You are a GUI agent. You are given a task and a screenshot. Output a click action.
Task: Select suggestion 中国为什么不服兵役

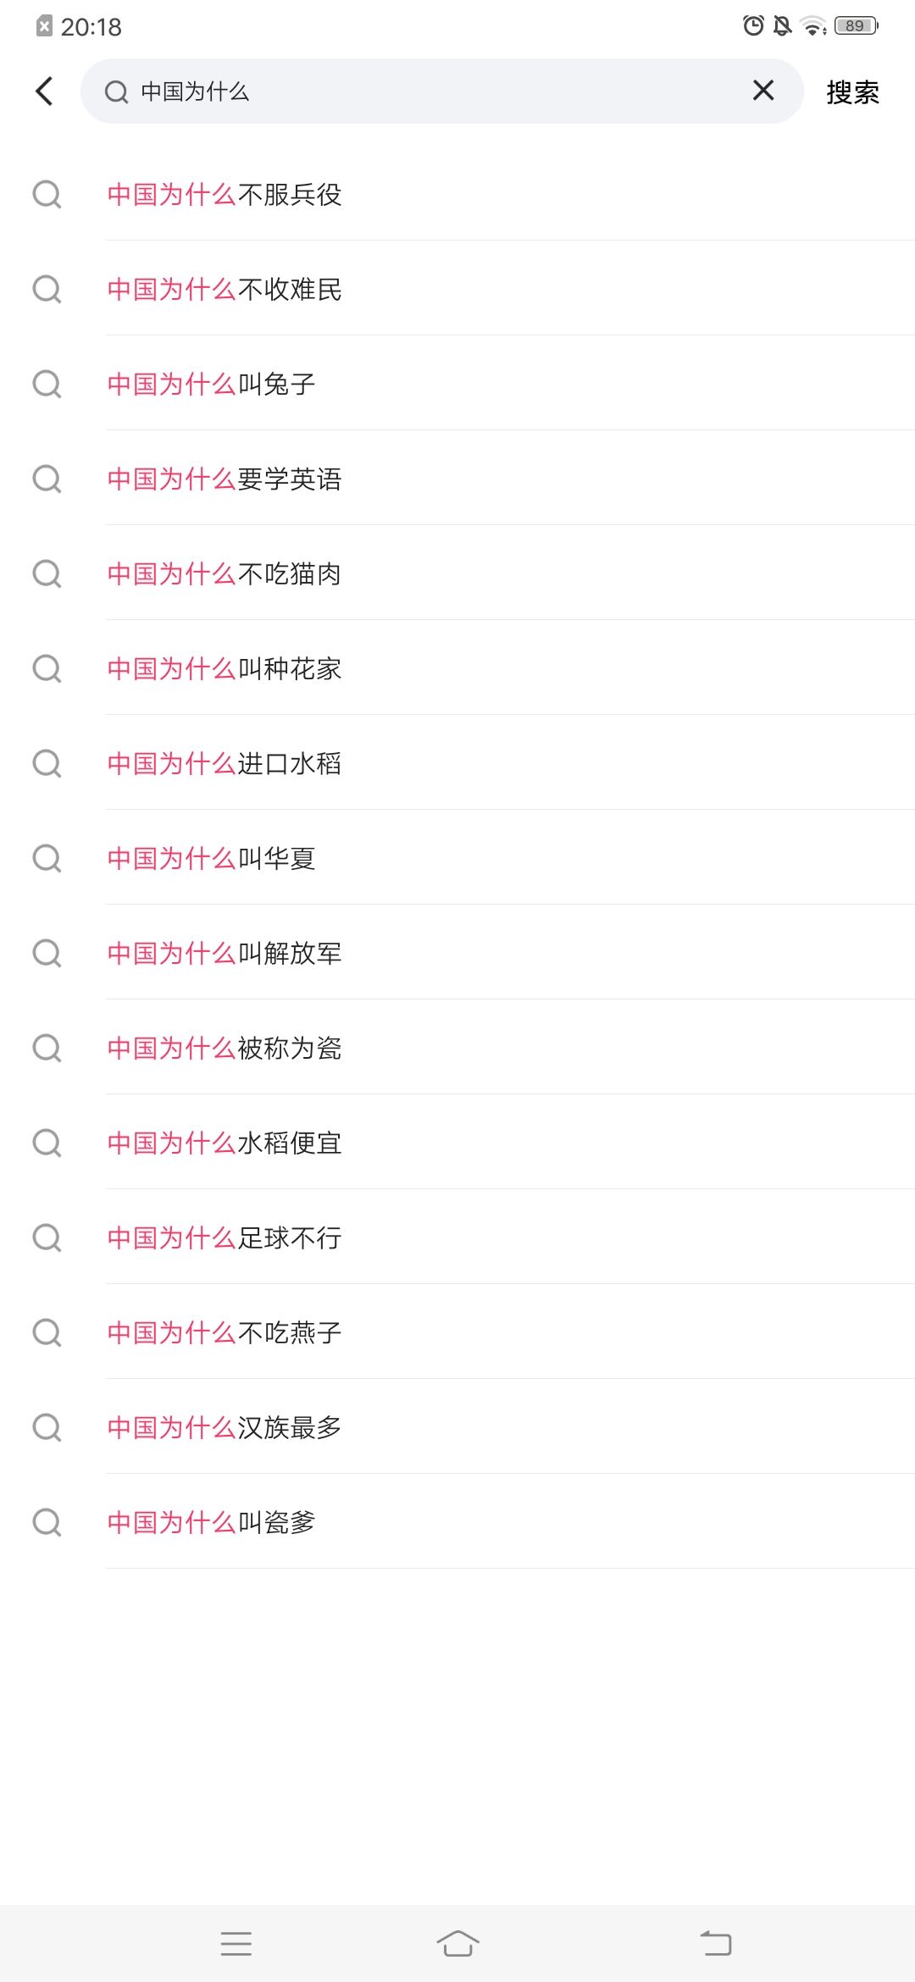[225, 195]
